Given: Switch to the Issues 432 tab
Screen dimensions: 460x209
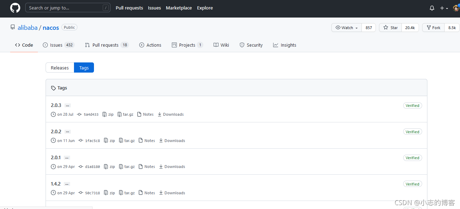Looking at the screenshot, I should coord(59,45).
